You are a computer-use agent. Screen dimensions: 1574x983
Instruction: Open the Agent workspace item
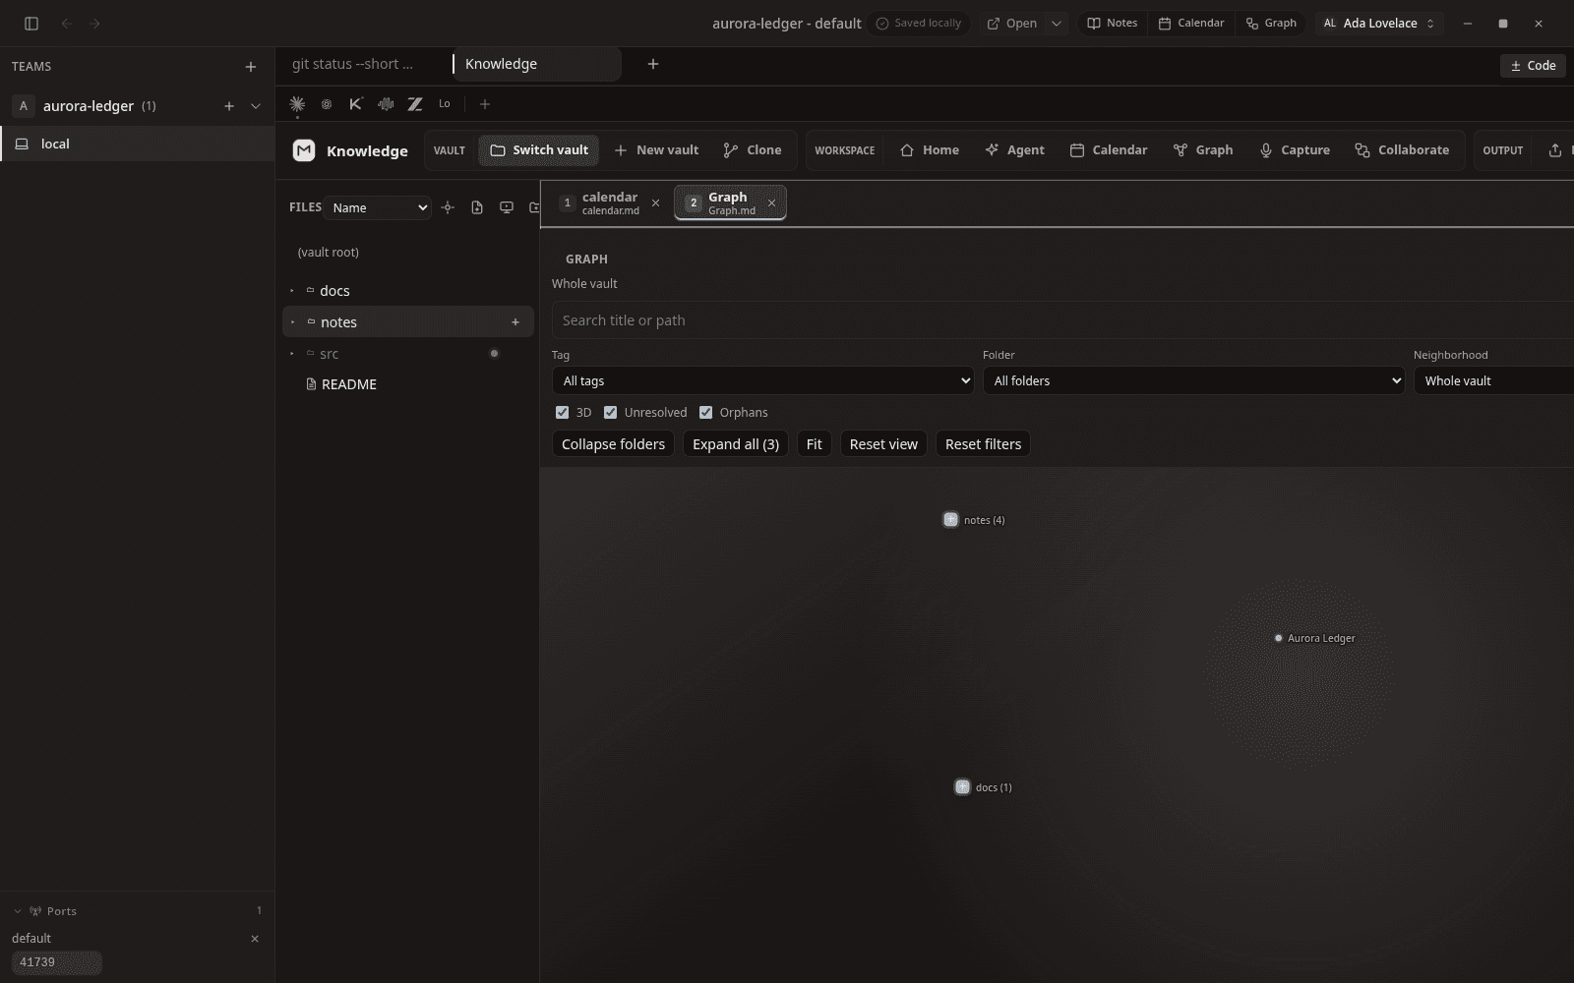click(1014, 150)
